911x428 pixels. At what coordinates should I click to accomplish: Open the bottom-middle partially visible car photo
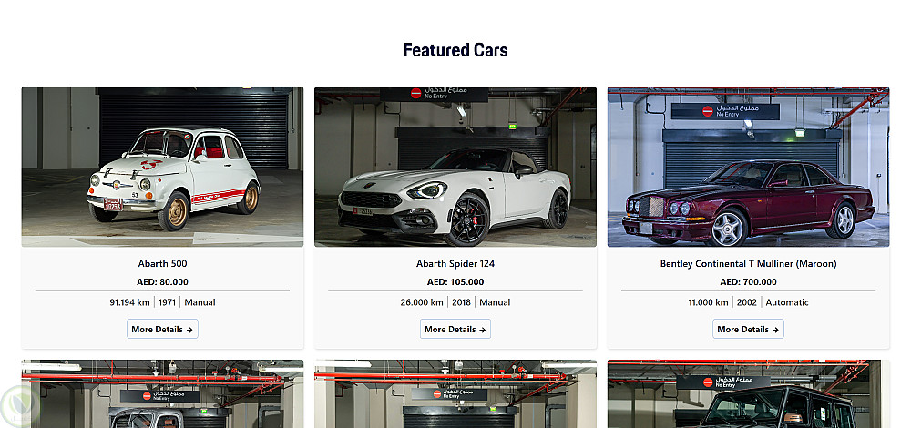point(455,393)
